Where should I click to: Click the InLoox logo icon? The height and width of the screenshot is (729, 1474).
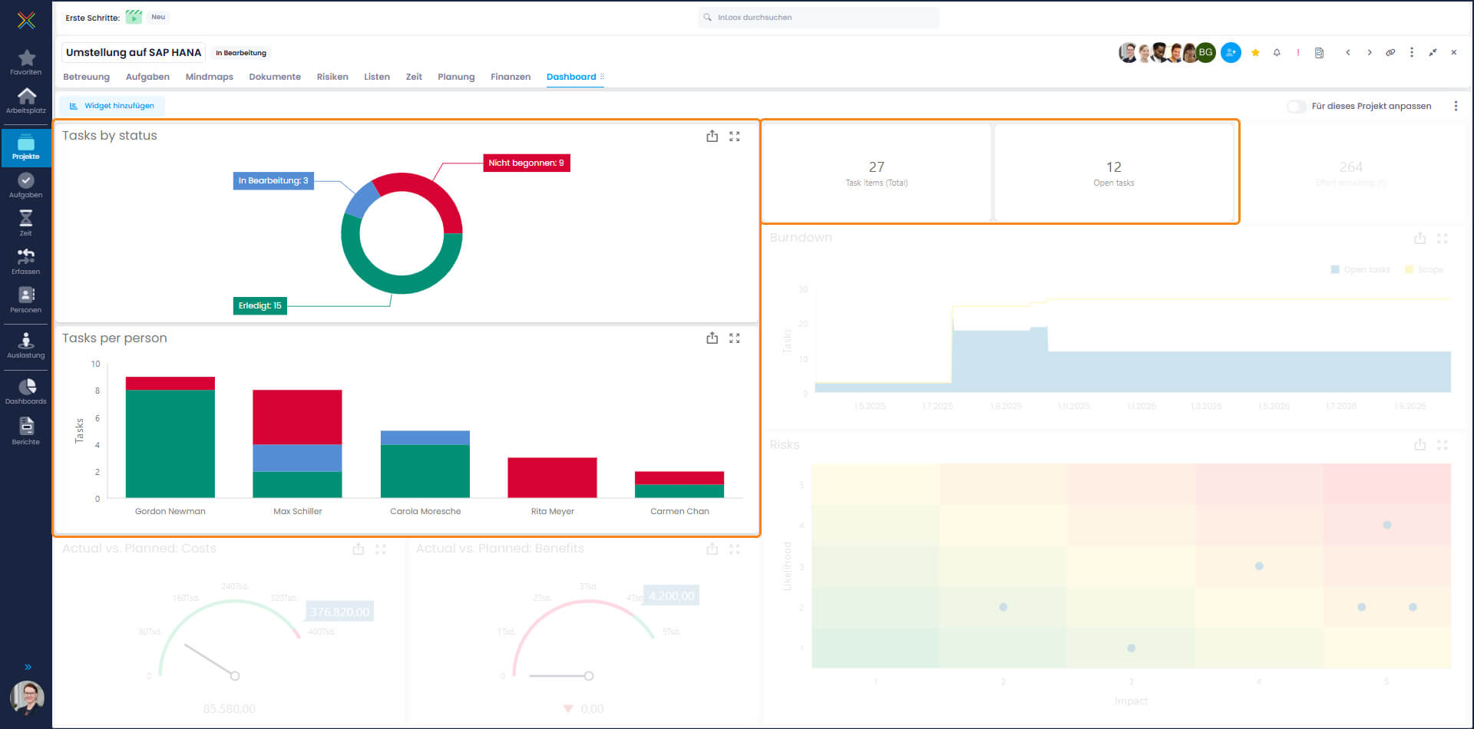[26, 20]
